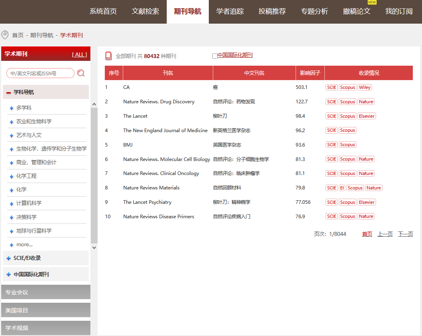This screenshot has width=422, height=336.
Task: Open the 系统首页 nav tab
Action: pyautogui.click(x=103, y=11)
